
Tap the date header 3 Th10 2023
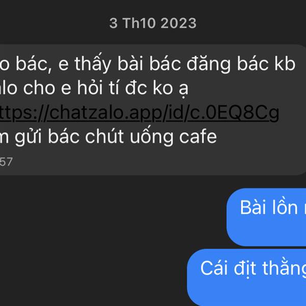click(153, 23)
